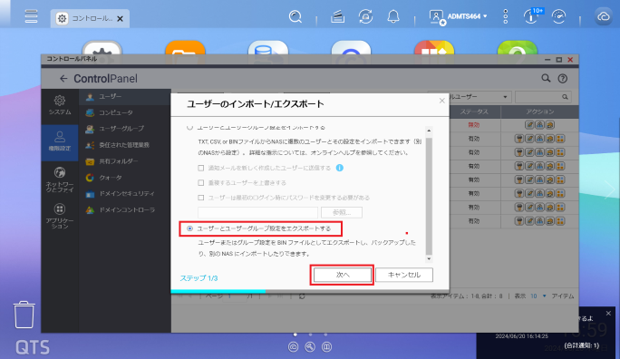Select ユーザーグループ in the sidebar
This screenshot has height=359, width=620.
pos(121,129)
